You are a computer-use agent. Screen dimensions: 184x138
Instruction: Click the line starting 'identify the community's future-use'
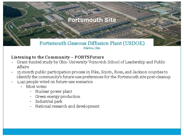[94, 77]
